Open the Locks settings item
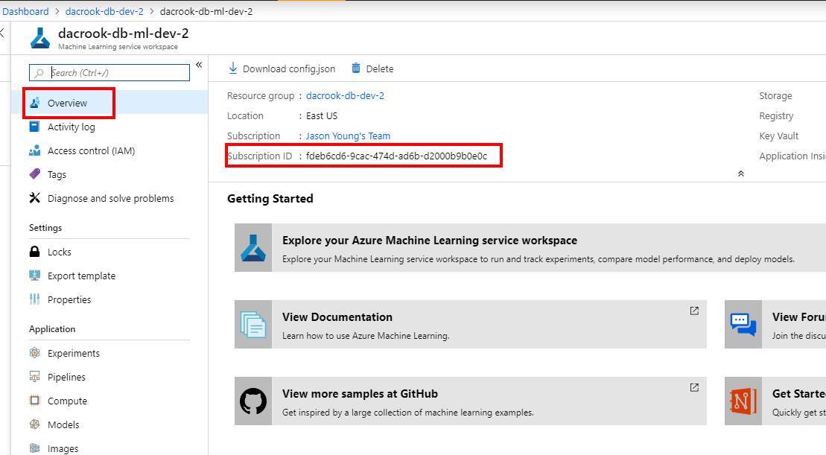 coord(109,252)
